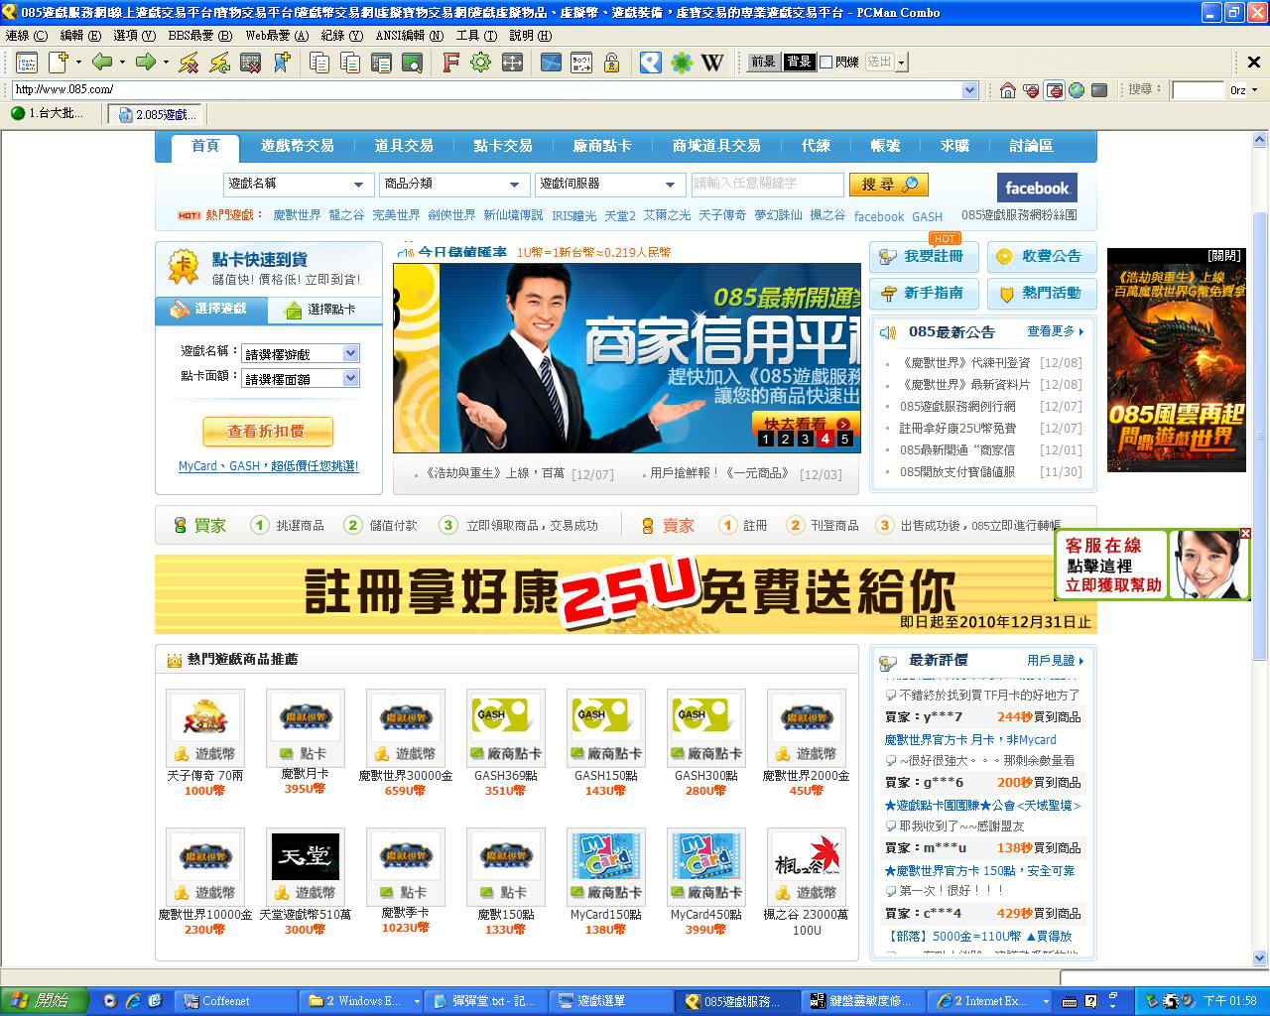
Task: Click the 天堂遊戲幣510萬 product thumbnail
Action: pyautogui.click(x=305, y=866)
